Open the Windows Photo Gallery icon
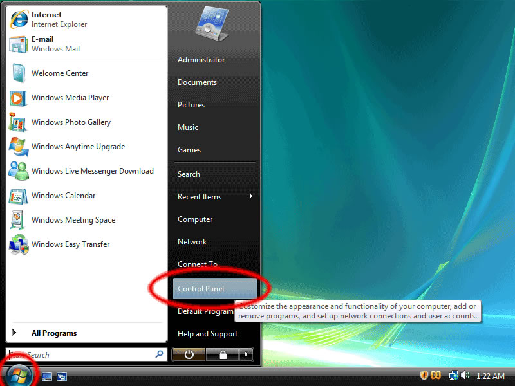Image resolution: width=515 pixels, height=386 pixels. click(x=18, y=122)
